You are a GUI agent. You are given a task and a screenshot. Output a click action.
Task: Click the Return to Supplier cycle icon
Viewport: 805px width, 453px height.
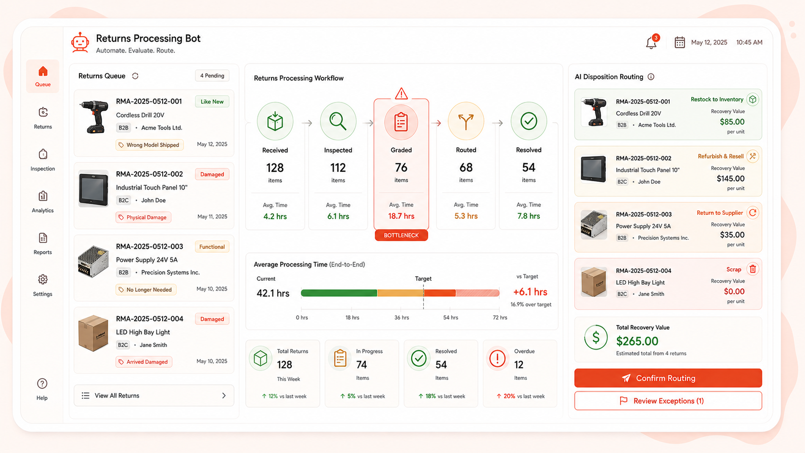click(x=753, y=213)
